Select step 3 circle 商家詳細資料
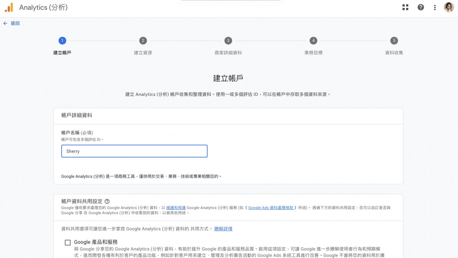The width and height of the screenshot is (458, 258). pyautogui.click(x=228, y=41)
